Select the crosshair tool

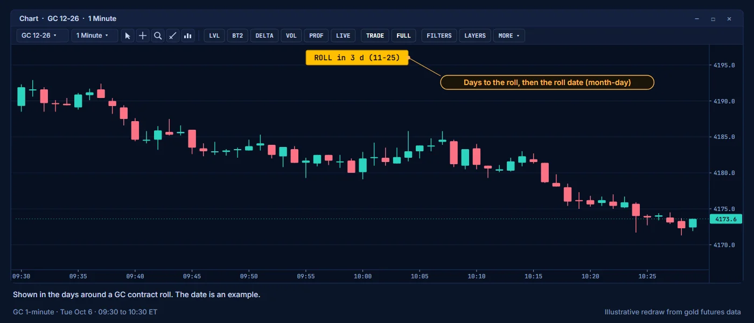click(x=143, y=36)
